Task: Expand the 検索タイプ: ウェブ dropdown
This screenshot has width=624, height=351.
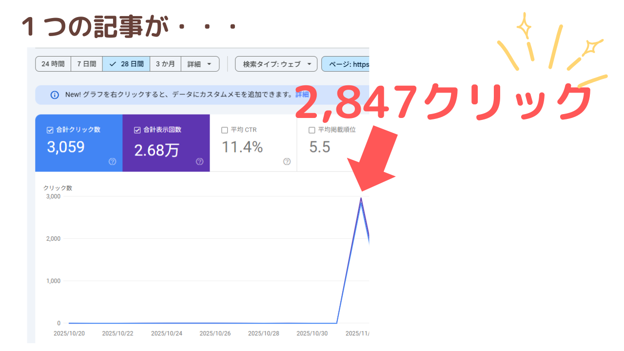Action: (x=276, y=64)
